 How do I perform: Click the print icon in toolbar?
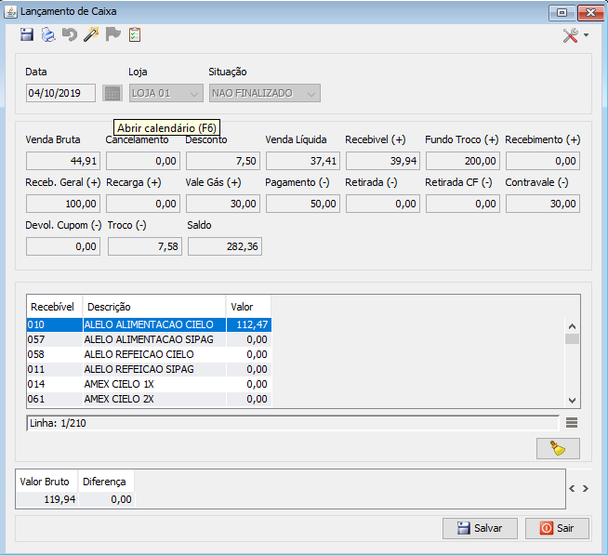click(x=48, y=34)
